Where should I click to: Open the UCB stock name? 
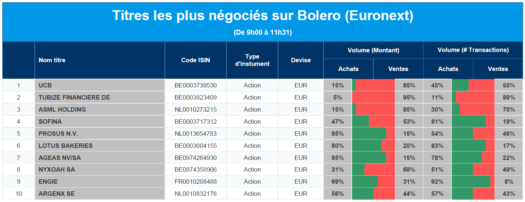(x=45, y=85)
